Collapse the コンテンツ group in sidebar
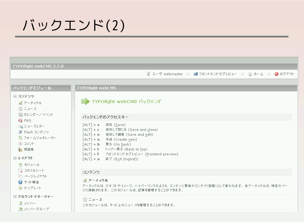The height and width of the screenshot is (222, 304). [15, 96]
